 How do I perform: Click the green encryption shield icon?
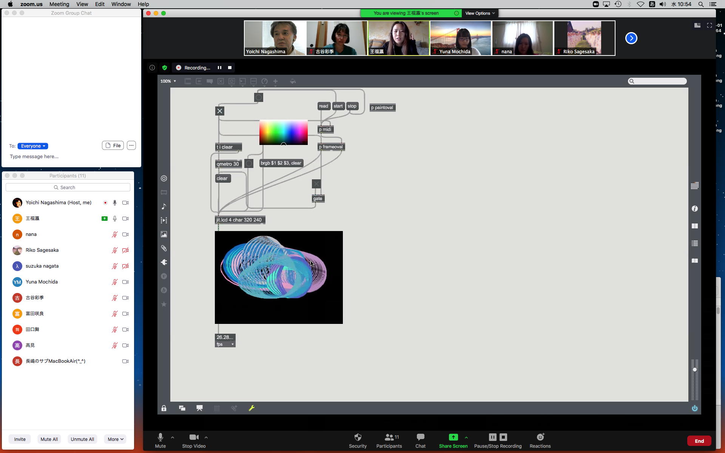point(164,68)
